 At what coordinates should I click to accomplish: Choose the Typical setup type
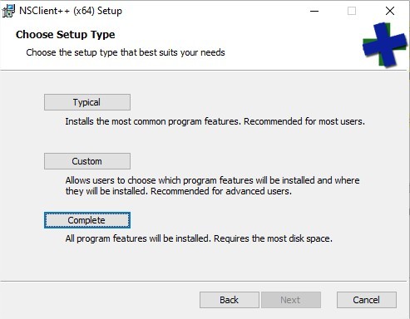tap(87, 102)
